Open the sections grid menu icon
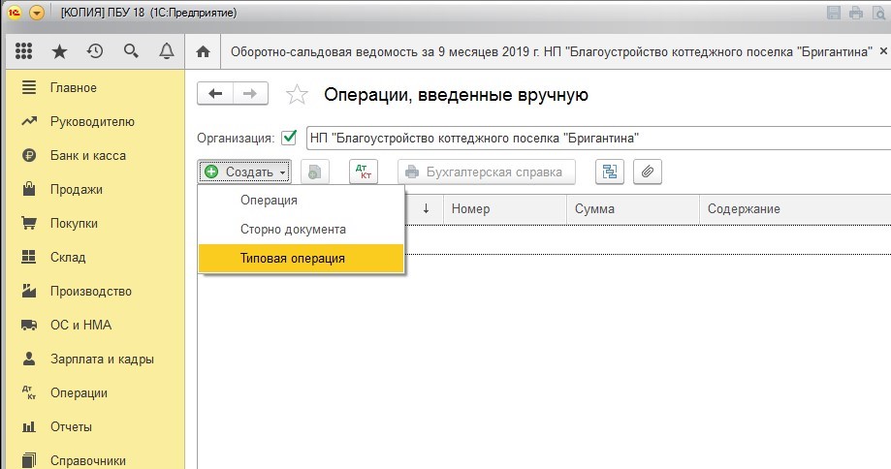 (x=26, y=51)
